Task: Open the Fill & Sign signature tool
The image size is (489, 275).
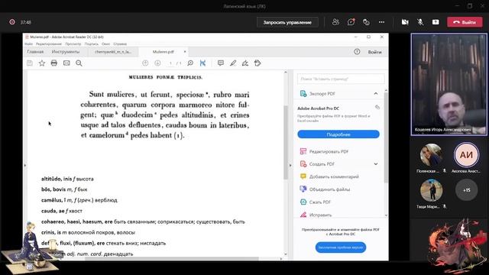Action: pos(245,63)
